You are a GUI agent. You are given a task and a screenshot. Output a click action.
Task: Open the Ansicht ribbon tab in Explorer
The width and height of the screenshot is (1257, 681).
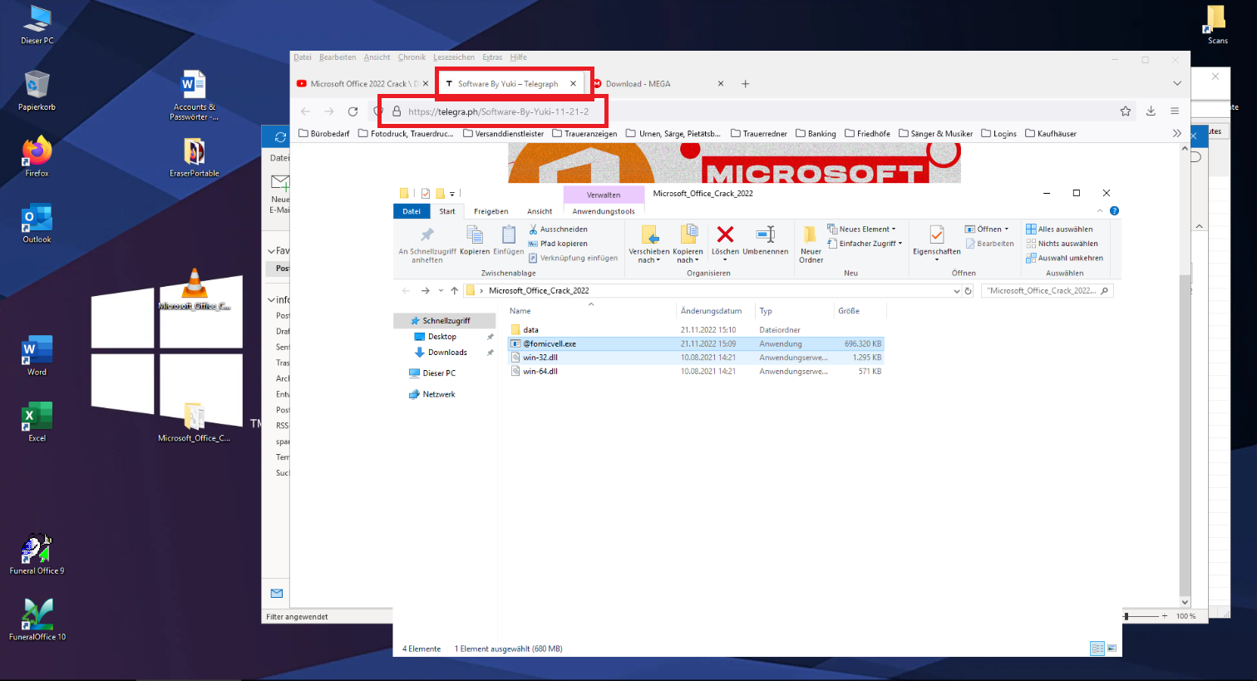tap(539, 211)
